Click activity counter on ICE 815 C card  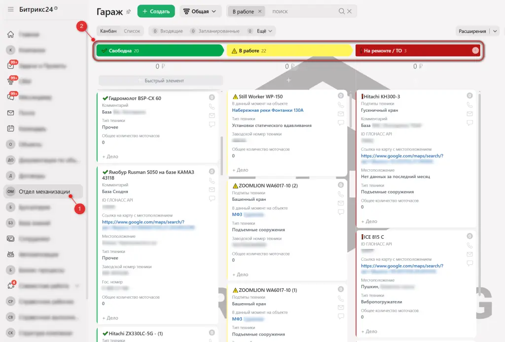coord(470,236)
